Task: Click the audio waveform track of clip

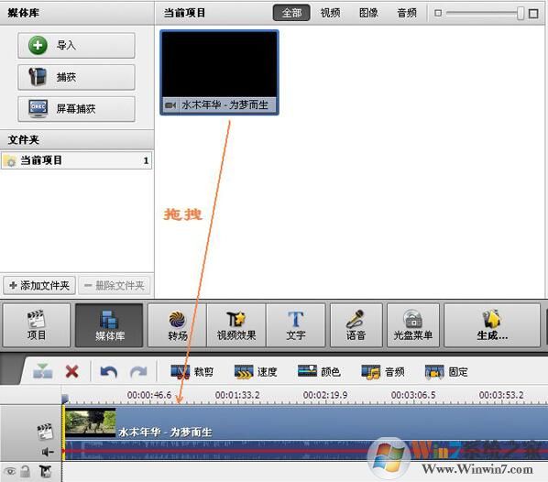Action: [305, 450]
